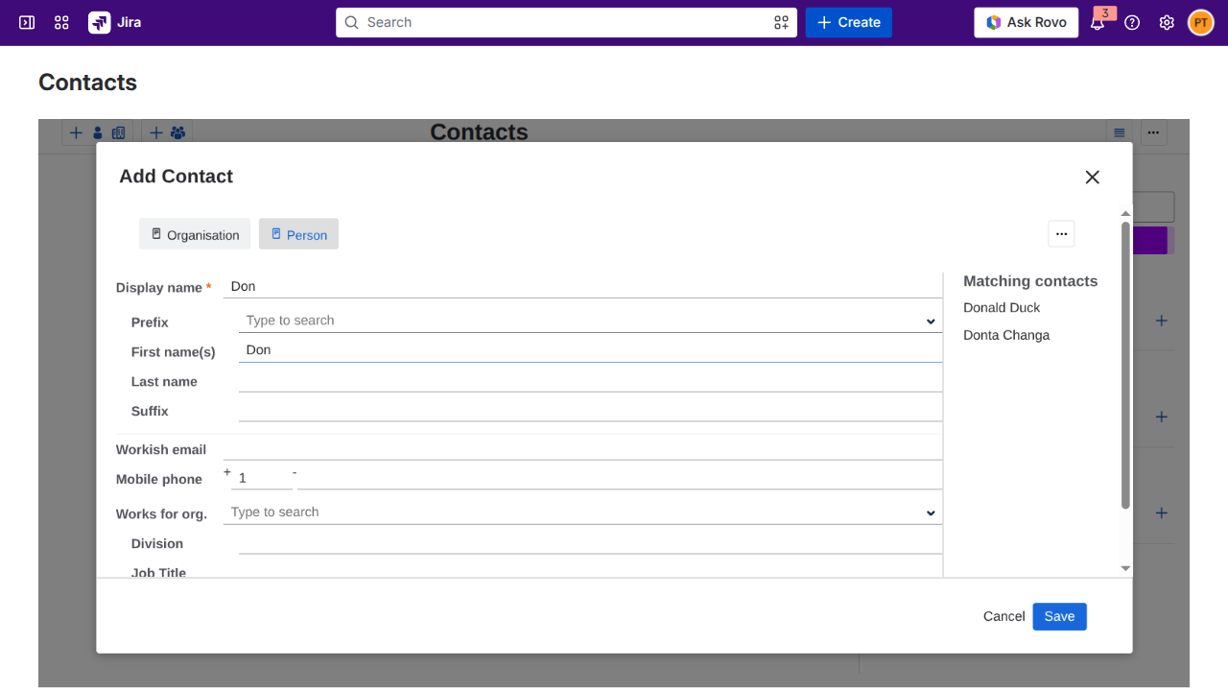The image size is (1228, 691).
Task: Click the Matching contacts heading
Action: point(1030,281)
